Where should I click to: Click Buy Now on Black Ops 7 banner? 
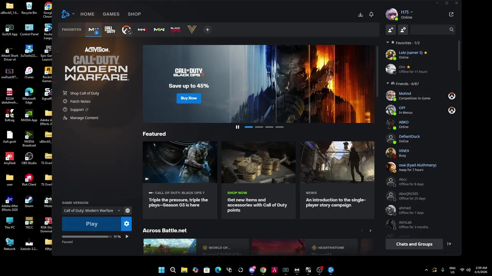click(189, 98)
